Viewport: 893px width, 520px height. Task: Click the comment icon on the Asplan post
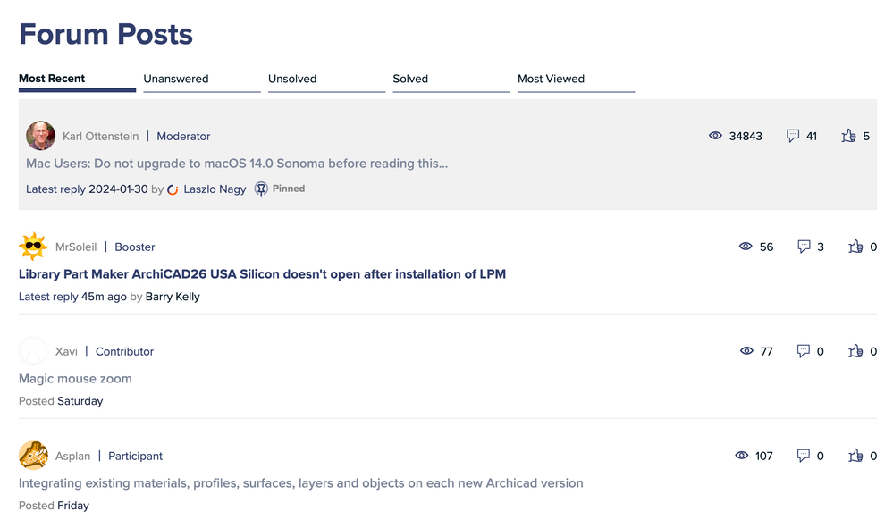click(x=804, y=456)
